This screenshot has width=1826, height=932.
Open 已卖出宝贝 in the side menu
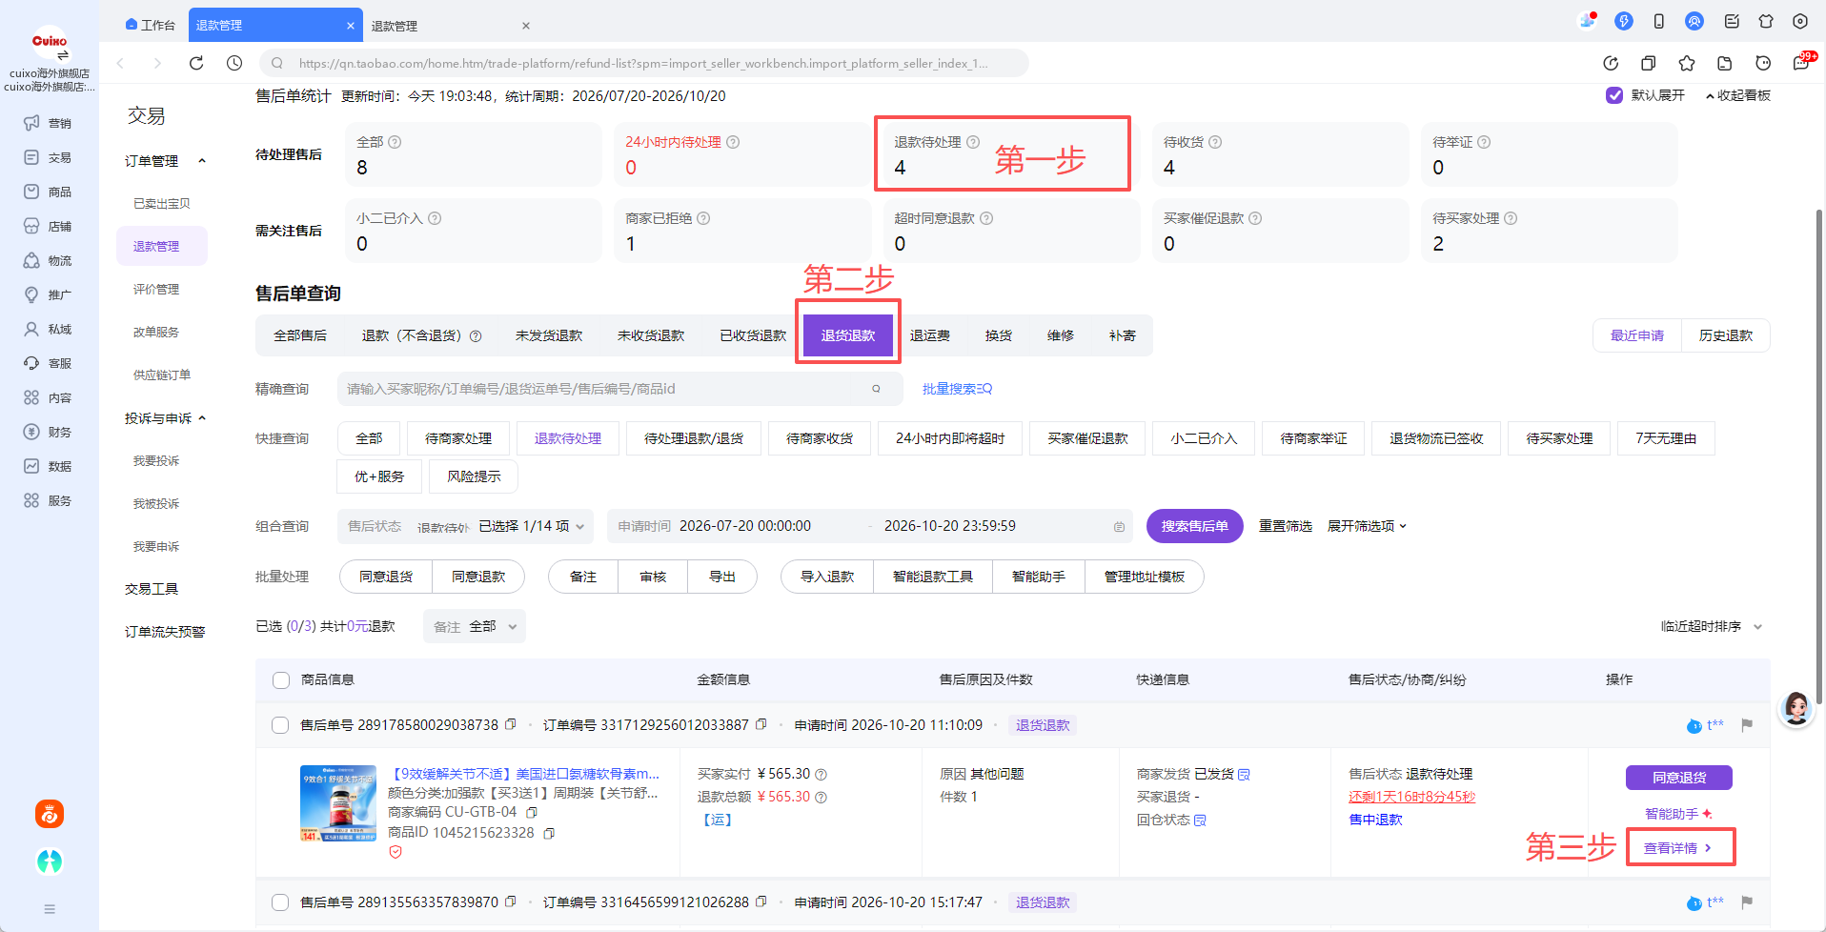pyautogui.click(x=162, y=204)
